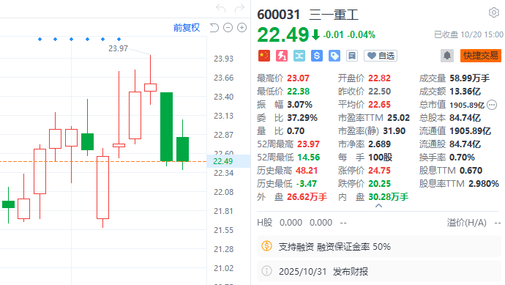The height and width of the screenshot is (285, 505).
Task: Click the H股 quote row
Action: [379, 223]
